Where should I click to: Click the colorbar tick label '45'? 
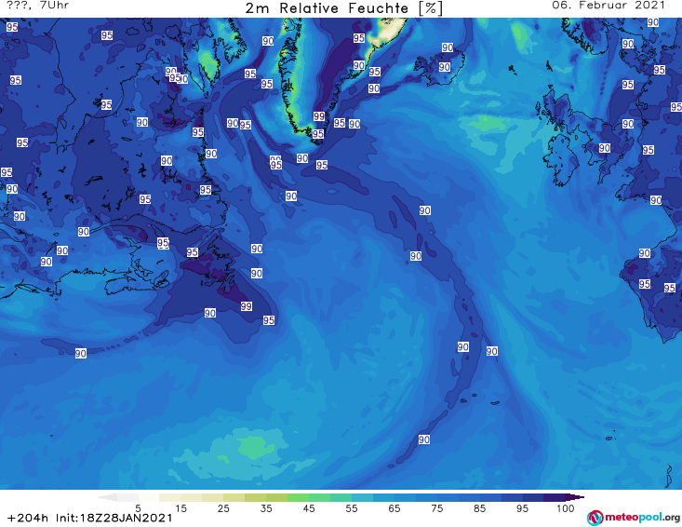tap(309, 508)
